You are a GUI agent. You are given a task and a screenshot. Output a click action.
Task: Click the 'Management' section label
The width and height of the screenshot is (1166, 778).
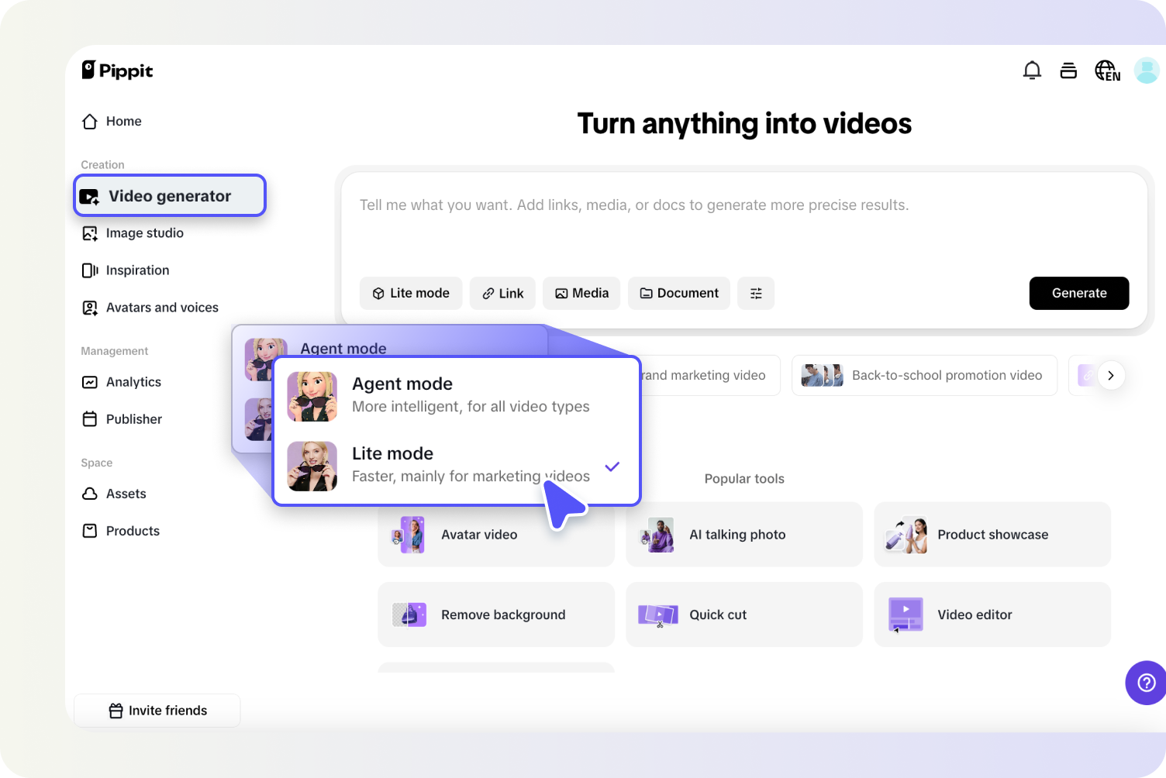[x=114, y=351]
